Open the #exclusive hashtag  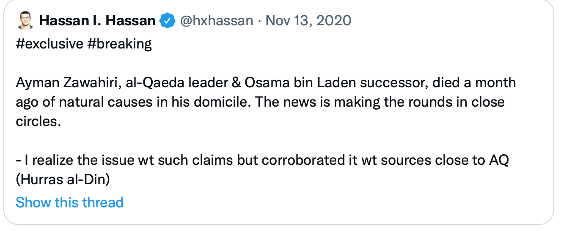tap(49, 44)
